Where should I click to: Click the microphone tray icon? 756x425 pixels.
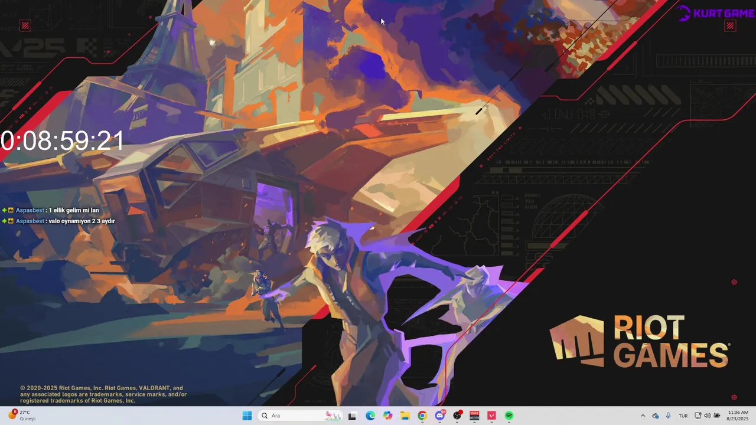(x=668, y=416)
